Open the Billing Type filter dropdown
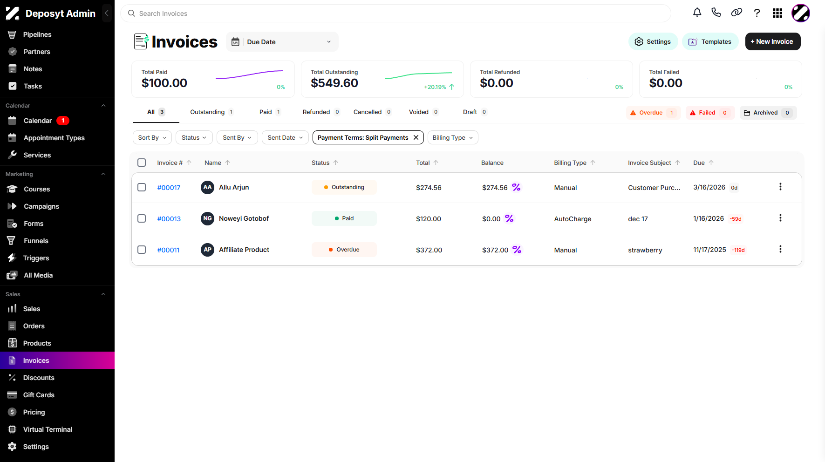Image resolution: width=825 pixels, height=462 pixels. click(x=453, y=137)
